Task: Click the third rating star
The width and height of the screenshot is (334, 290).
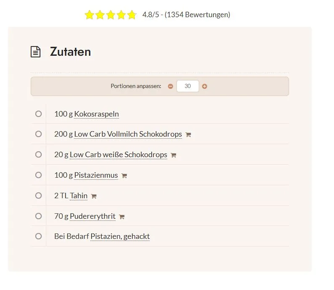Action: pos(110,15)
